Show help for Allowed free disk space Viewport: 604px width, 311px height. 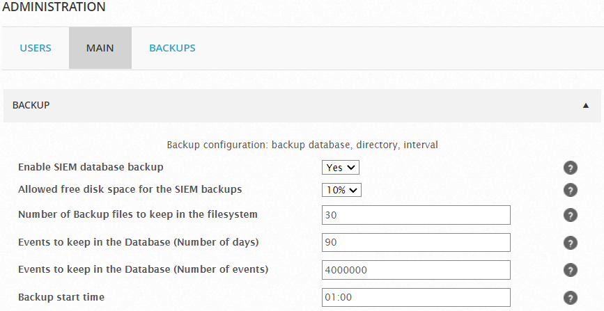(x=570, y=190)
